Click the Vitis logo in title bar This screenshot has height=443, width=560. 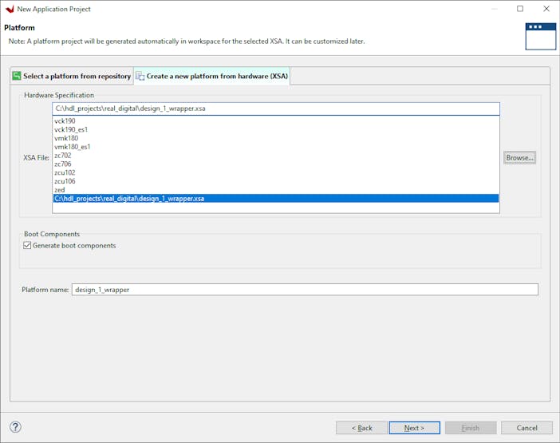(10, 9)
